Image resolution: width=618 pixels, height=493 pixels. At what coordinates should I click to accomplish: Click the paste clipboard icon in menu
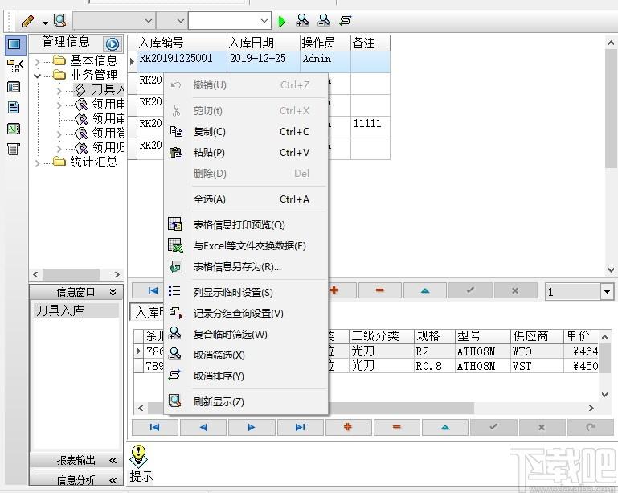click(176, 153)
